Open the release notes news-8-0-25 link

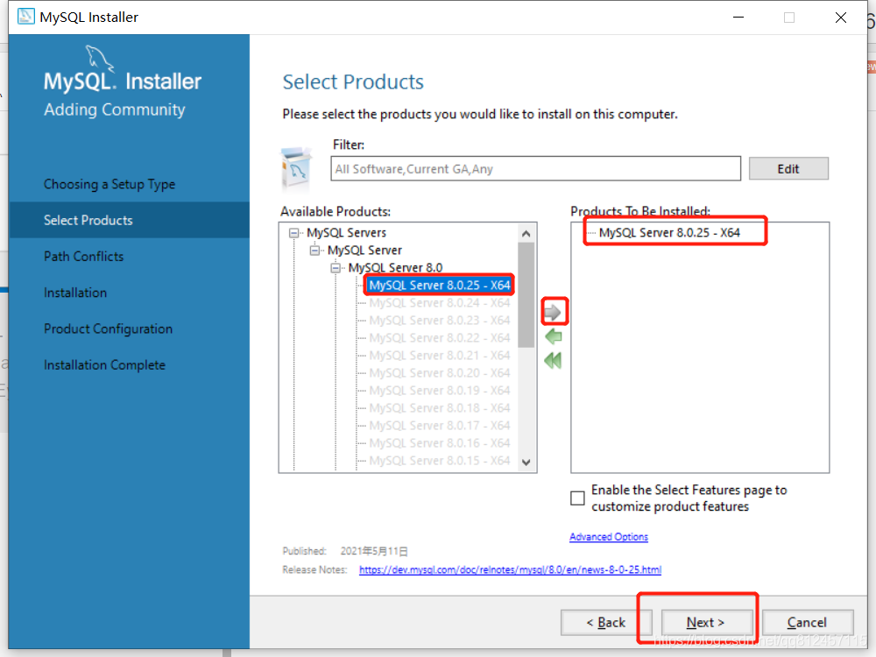click(x=510, y=570)
